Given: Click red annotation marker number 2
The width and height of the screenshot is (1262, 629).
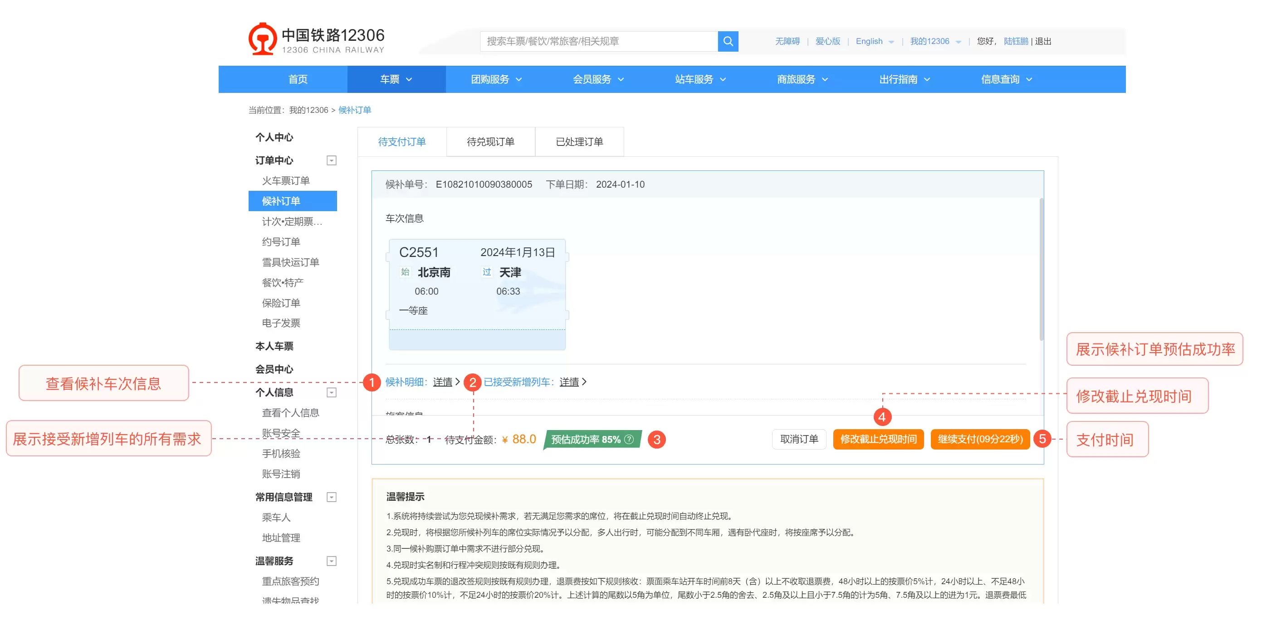Looking at the screenshot, I should [472, 382].
